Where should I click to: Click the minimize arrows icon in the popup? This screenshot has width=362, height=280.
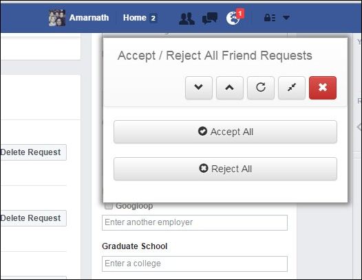[x=292, y=88]
